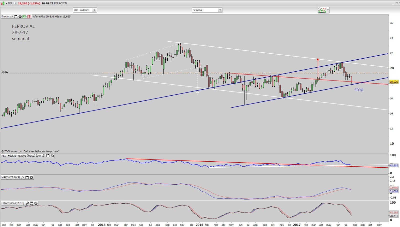Click the 'stop' annotation on the chart
The height and width of the screenshot is (227, 400).
[x=359, y=90]
